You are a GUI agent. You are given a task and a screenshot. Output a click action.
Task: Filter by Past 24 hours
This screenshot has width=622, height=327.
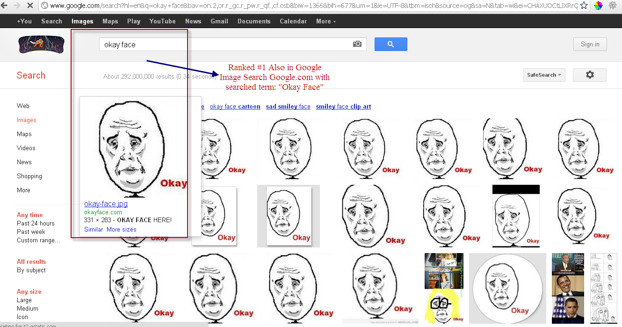pyautogui.click(x=36, y=223)
